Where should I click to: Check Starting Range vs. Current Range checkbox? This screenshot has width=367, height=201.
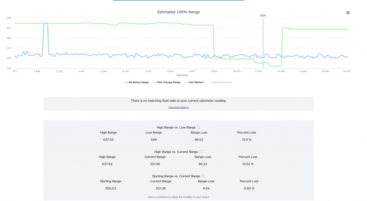pyautogui.click(x=203, y=176)
